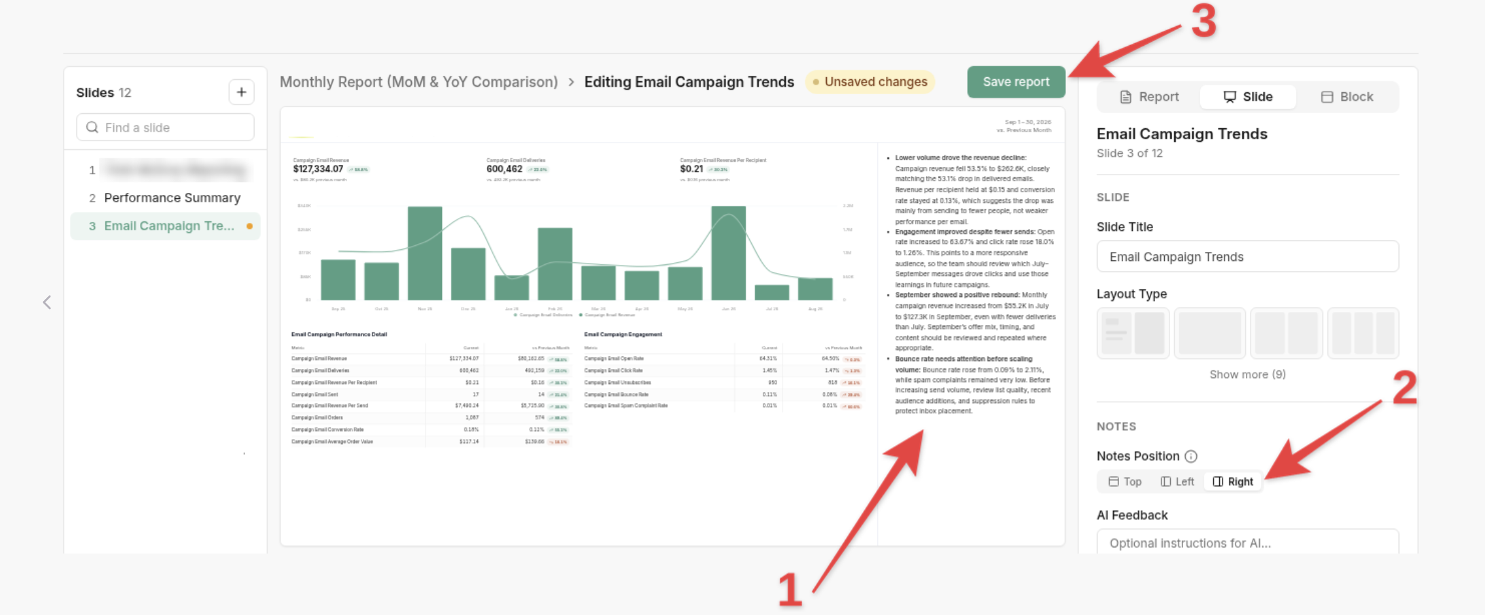Set notes position to Left
The image size is (1485, 615).
(1177, 482)
